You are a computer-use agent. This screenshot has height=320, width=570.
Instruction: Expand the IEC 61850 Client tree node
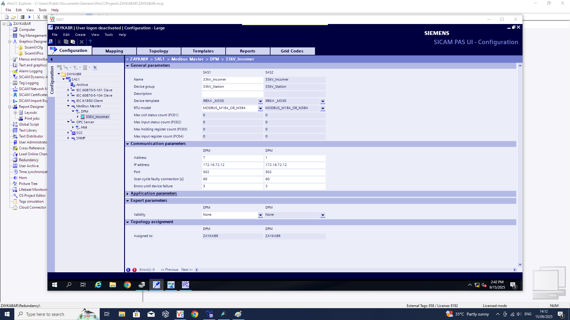pyautogui.click(x=68, y=101)
